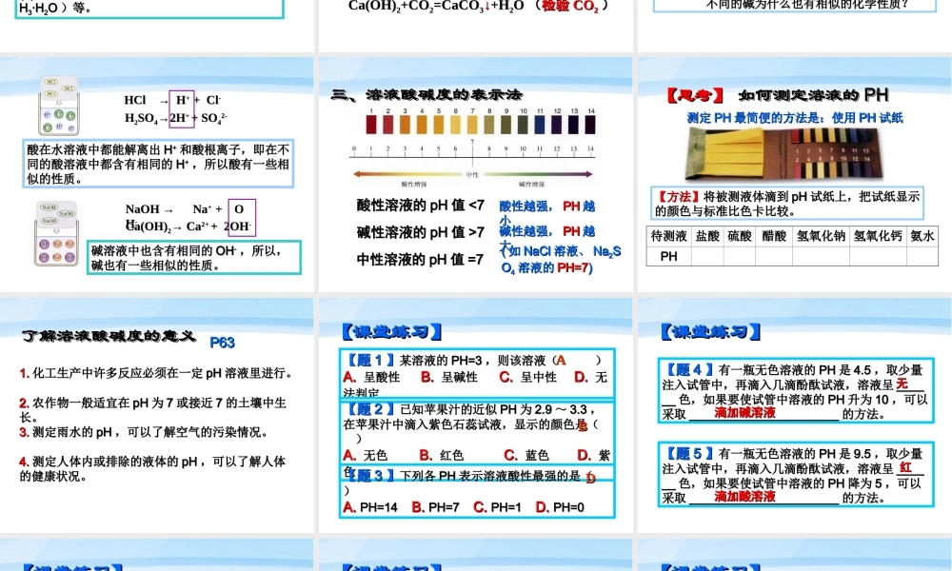Screen dimensions: 952x571
Task: Click the note 如 NaCl 溶液、Na₂SO₄ 溶液的 PH=7
Action: pyautogui.click(x=561, y=260)
